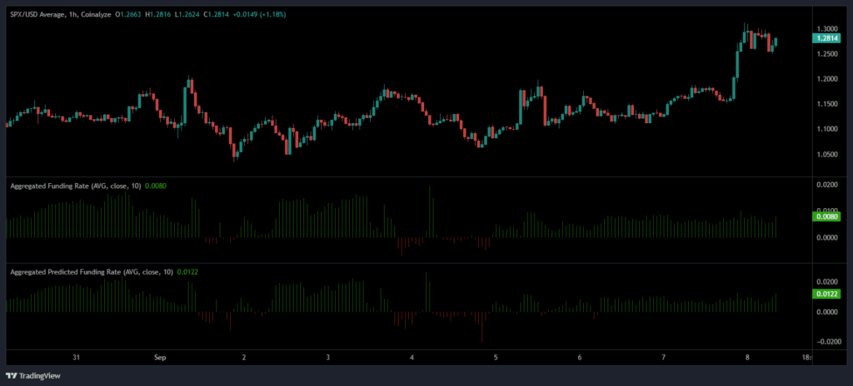
Task: Click the SPX/USD Average chart title
Action: (39, 12)
